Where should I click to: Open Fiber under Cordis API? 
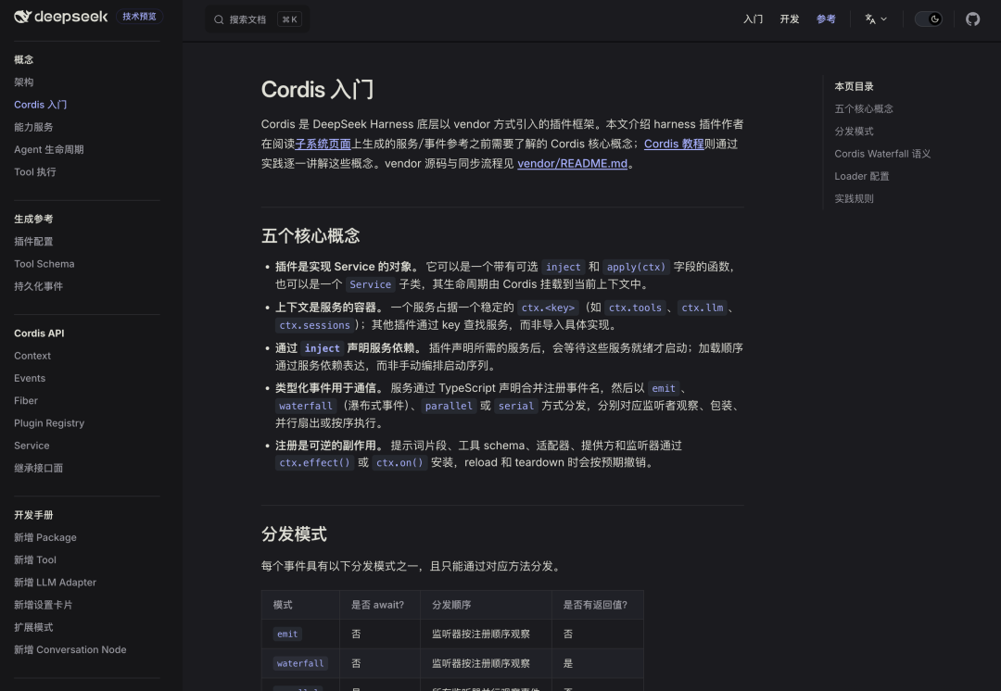26,400
